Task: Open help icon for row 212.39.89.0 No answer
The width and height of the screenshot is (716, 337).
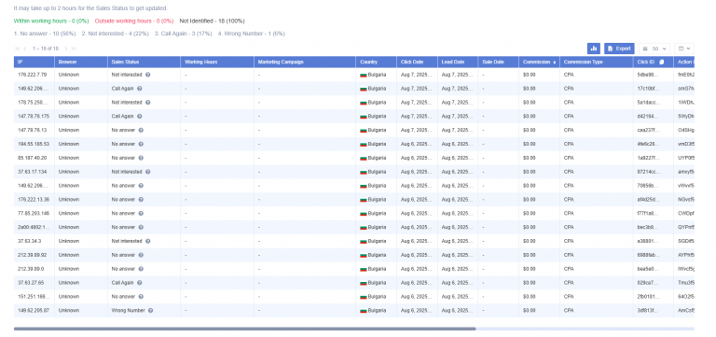Action: point(141,269)
